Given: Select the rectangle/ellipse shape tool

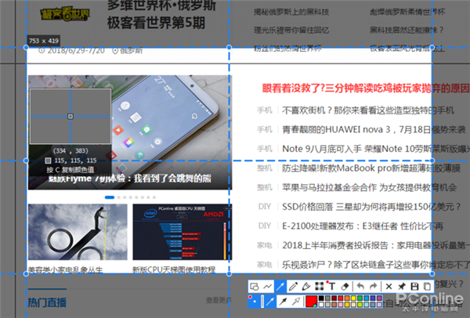Looking at the screenshot, I should tap(255, 287).
